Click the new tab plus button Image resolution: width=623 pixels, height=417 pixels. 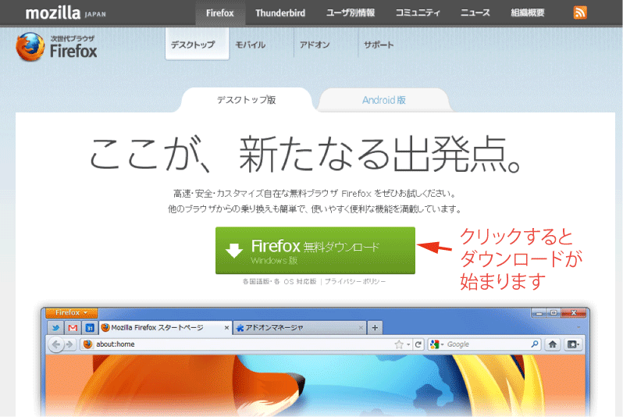pyautogui.click(x=375, y=328)
